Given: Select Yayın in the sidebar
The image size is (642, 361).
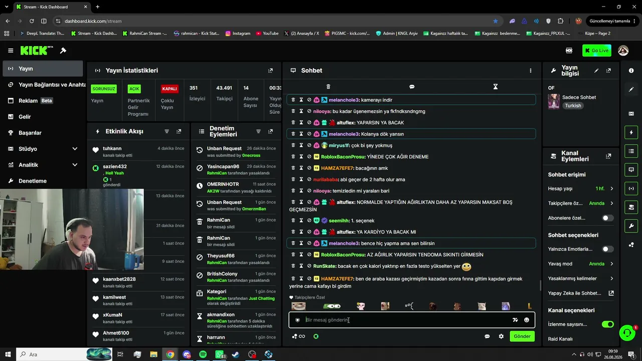Looking at the screenshot, I should (42, 69).
